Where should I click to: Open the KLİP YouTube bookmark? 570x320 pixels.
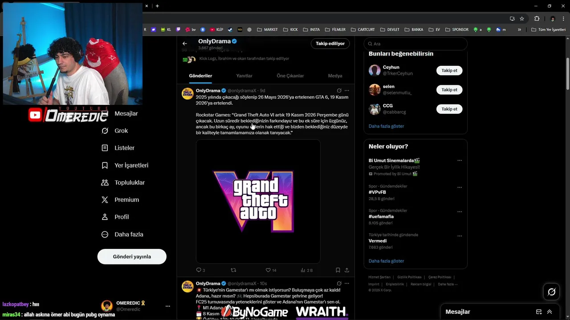click(x=216, y=30)
